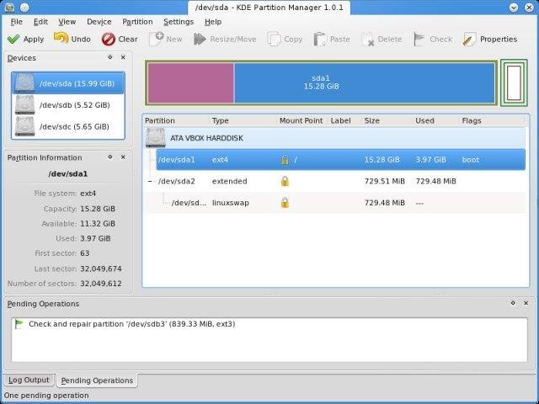Switch to the Log Output tab
The image size is (539, 404).
point(29,380)
